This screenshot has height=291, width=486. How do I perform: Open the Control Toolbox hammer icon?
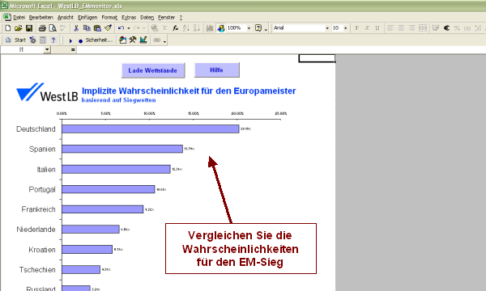tap(133, 40)
